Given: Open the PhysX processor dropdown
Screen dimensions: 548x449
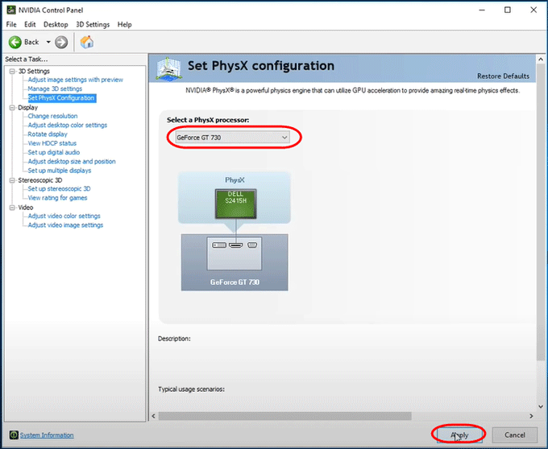Looking at the screenshot, I should (x=232, y=138).
